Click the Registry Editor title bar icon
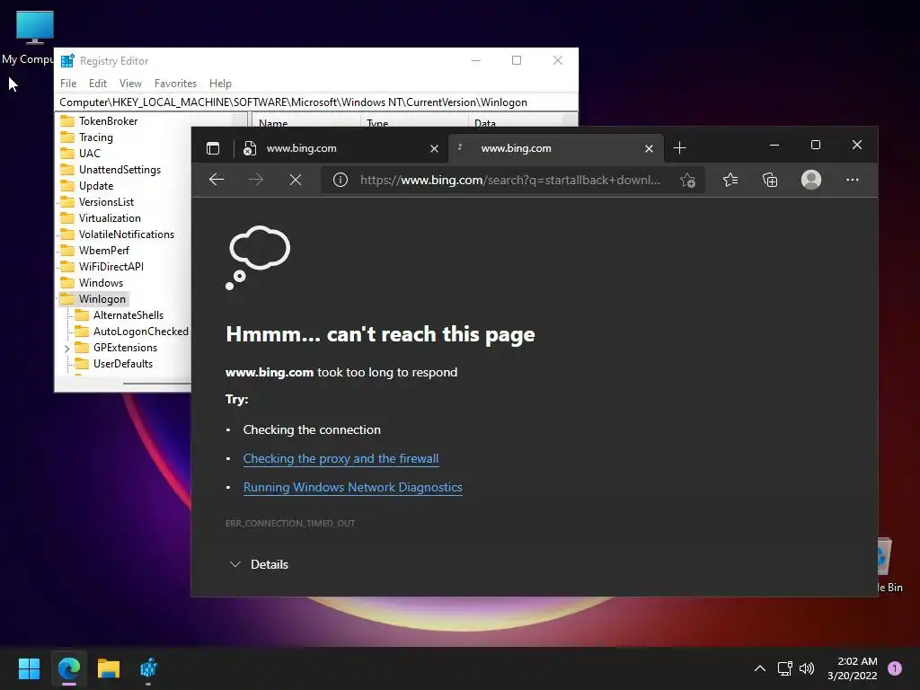Viewport: 920px width, 690px height. coord(67,60)
